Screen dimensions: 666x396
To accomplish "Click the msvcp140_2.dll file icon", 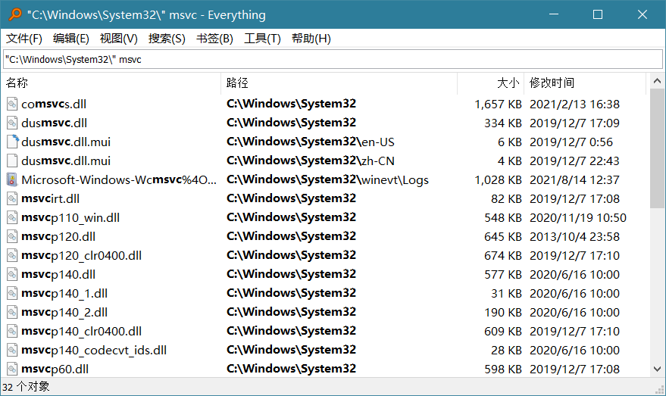I will point(12,313).
